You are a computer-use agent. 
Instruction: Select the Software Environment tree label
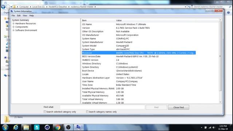click(26, 30)
